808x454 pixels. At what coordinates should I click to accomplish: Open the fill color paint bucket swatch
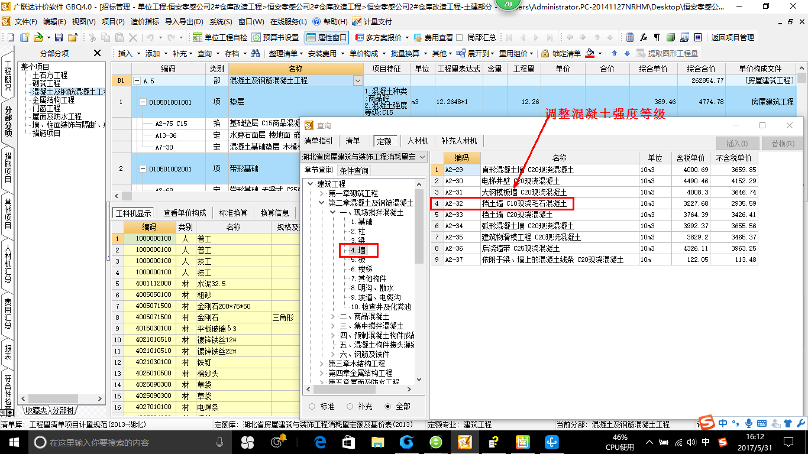[590, 53]
